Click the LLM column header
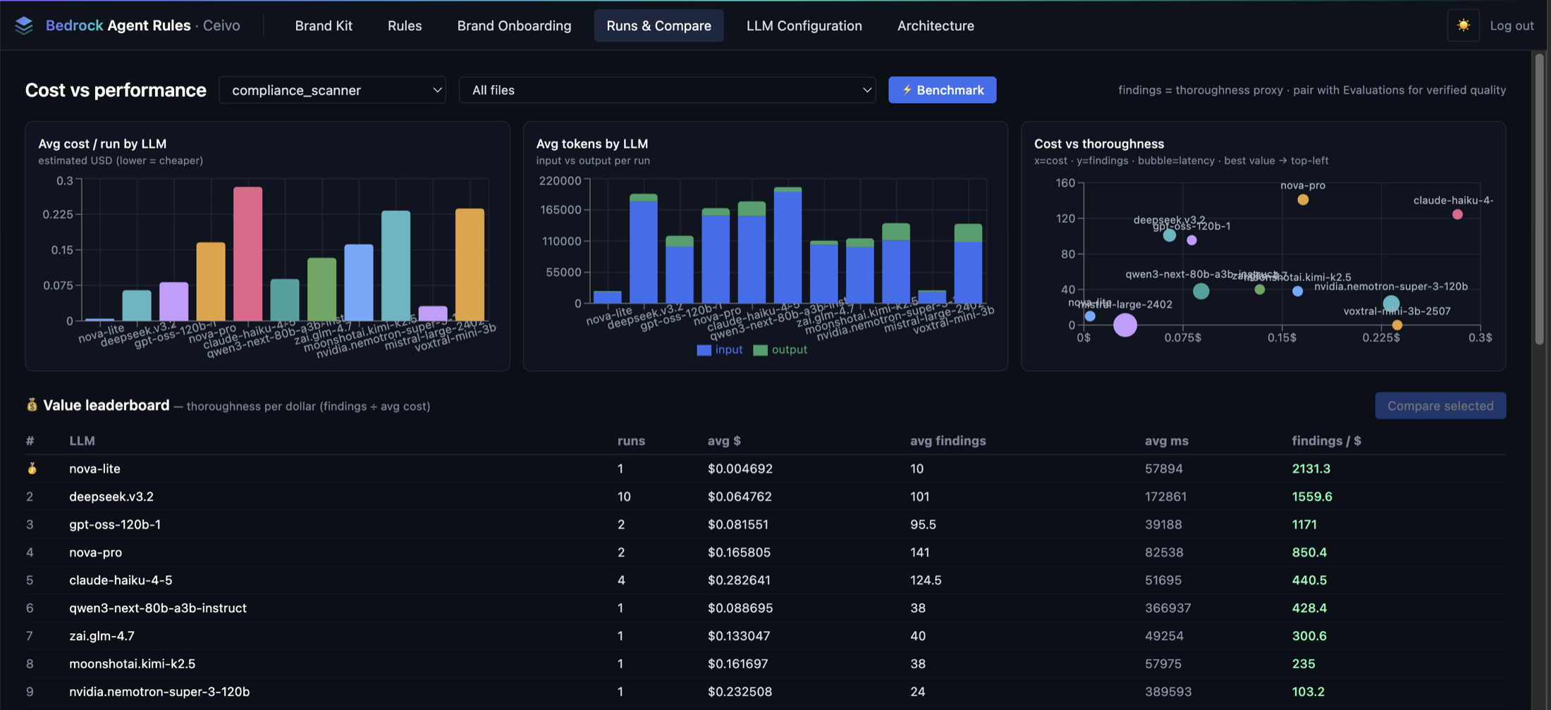The image size is (1551, 710). point(82,441)
